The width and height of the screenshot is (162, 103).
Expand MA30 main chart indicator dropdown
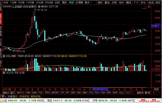(39, 7)
